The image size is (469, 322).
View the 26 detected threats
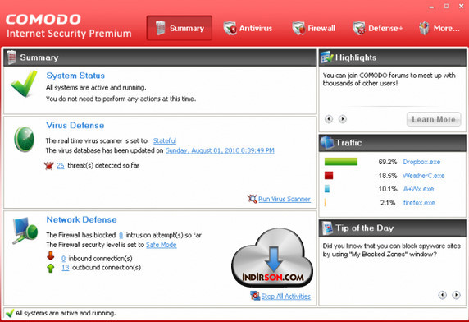[x=61, y=166]
